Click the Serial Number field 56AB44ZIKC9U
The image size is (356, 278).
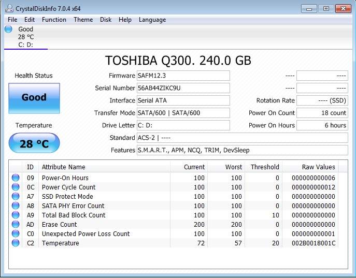point(183,88)
